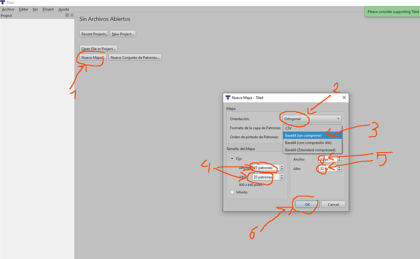Click the support Tiled notification banner
The width and height of the screenshot is (420, 259).
[x=392, y=12]
